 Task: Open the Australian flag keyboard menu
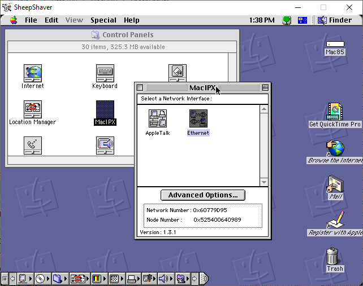302,20
